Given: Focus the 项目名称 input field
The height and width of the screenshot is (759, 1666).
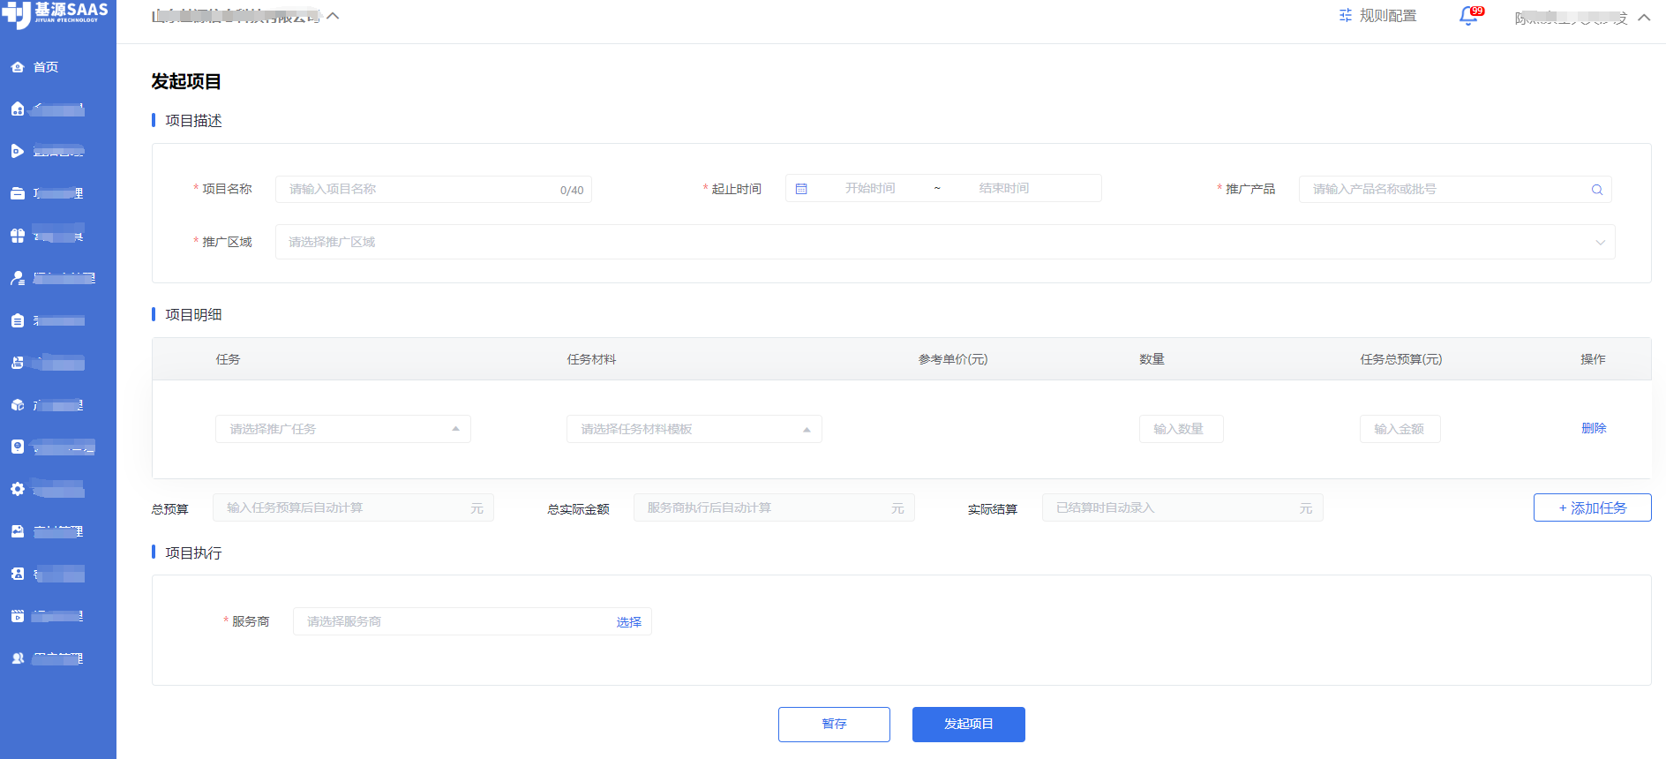Looking at the screenshot, I should [x=433, y=189].
